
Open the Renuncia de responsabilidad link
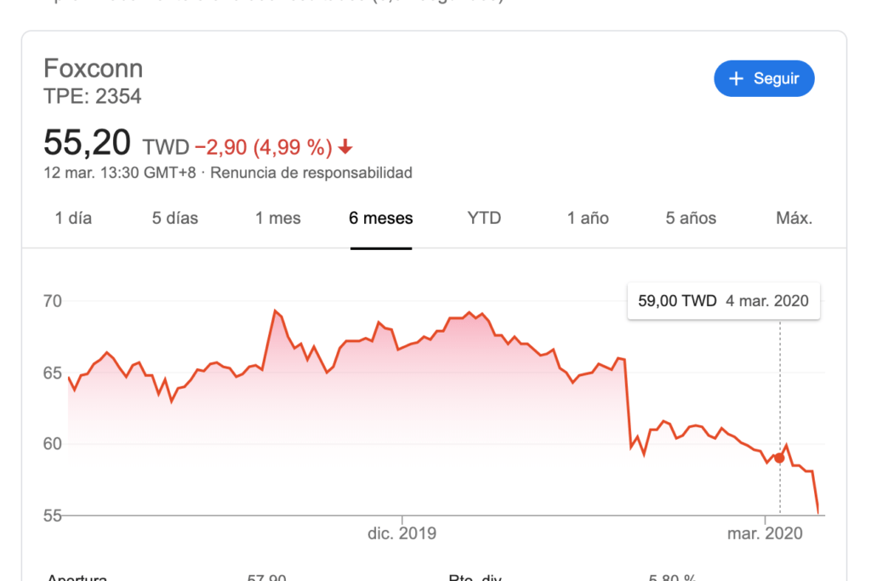[x=311, y=173]
